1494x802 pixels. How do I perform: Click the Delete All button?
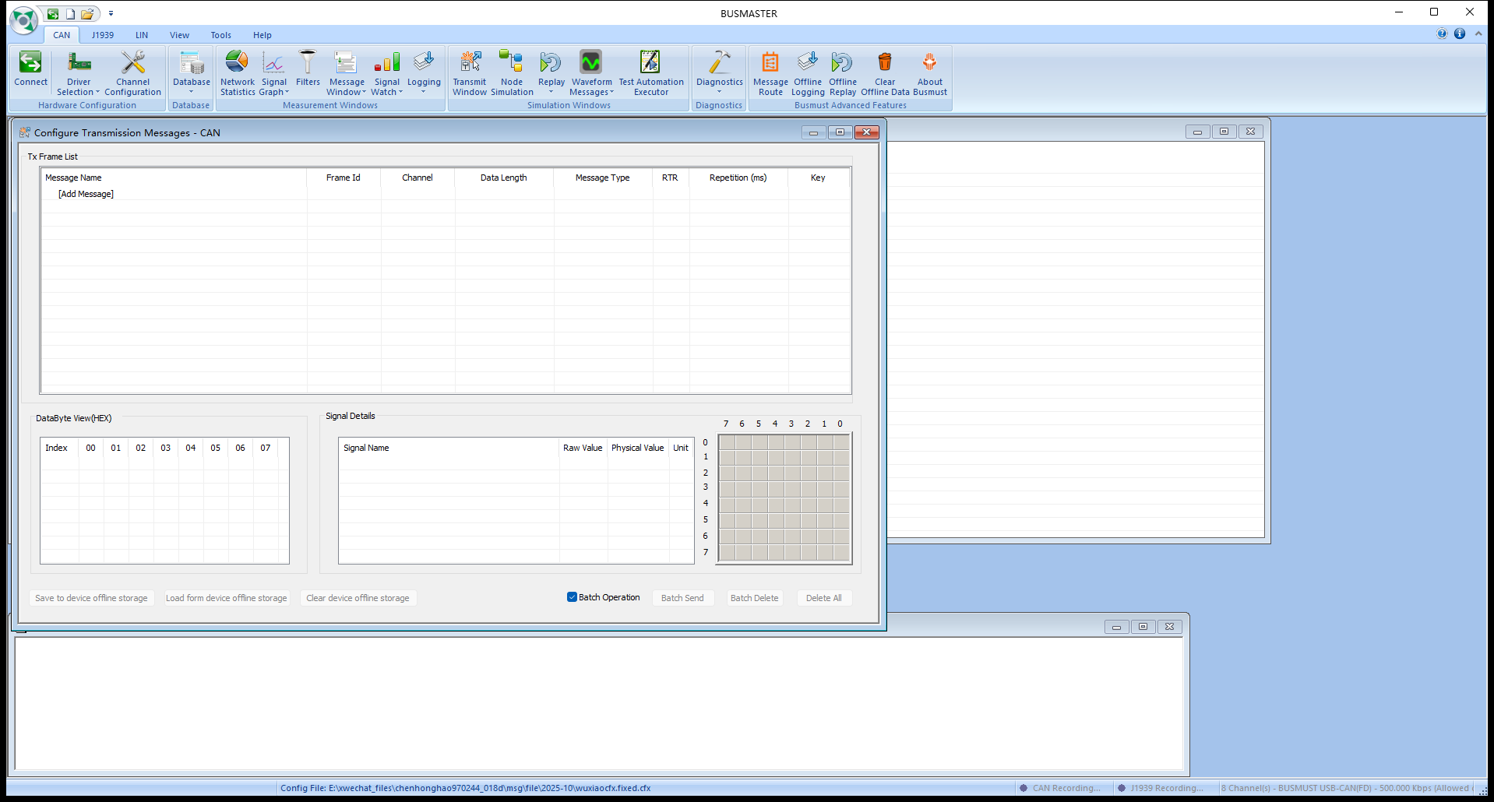tap(823, 598)
